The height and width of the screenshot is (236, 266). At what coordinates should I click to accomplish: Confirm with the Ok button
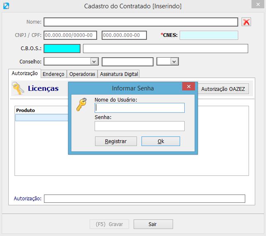pos(161,141)
